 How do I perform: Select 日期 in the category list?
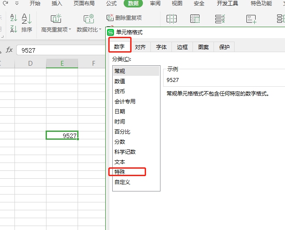pos(136,111)
